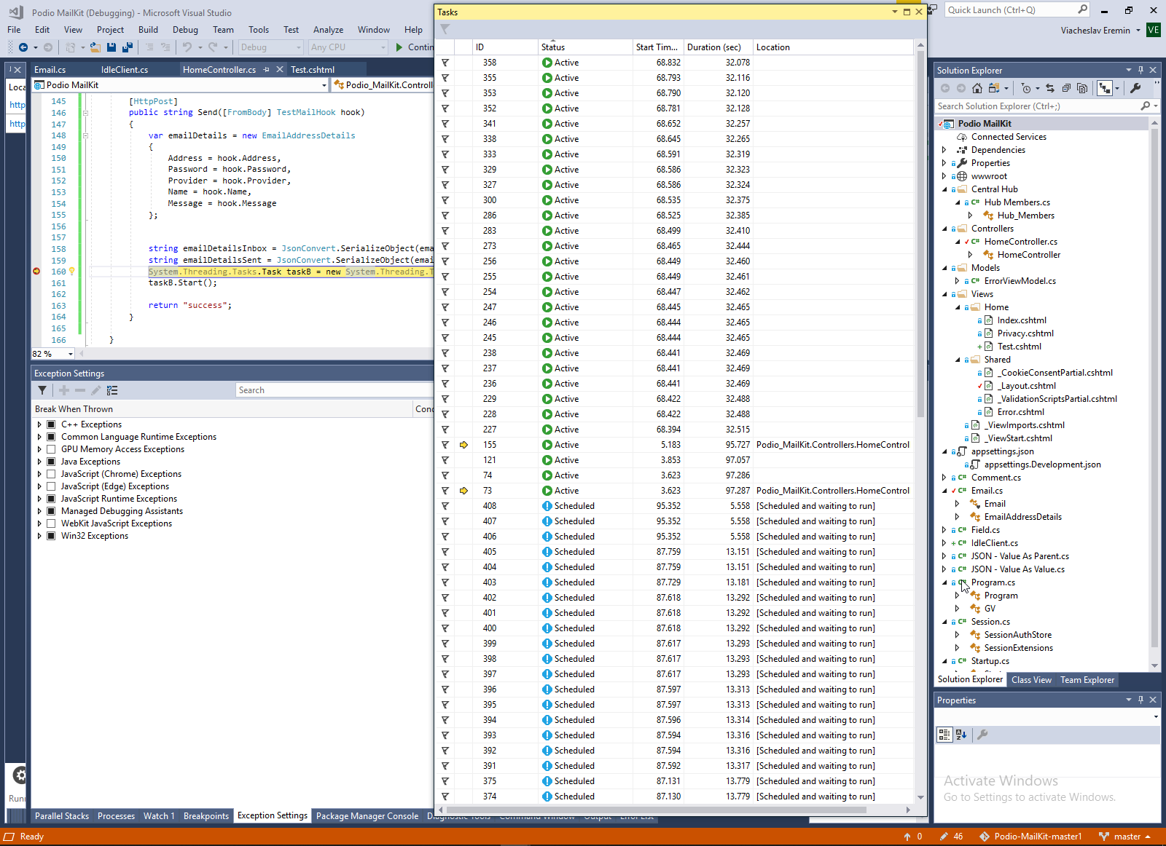Screen dimensions: 1166x846
Task: Open the Debug menu
Action: (185, 30)
